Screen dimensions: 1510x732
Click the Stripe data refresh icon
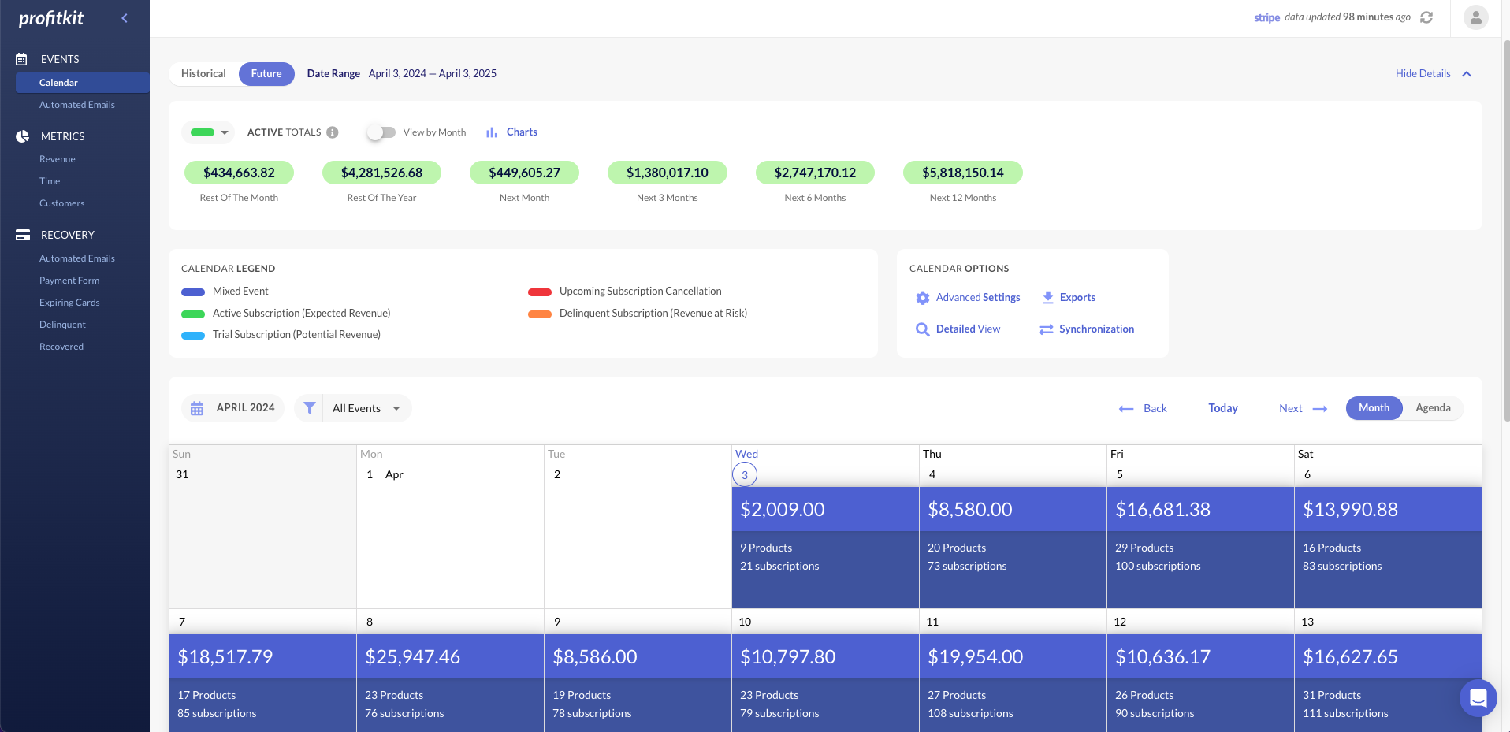(1426, 17)
